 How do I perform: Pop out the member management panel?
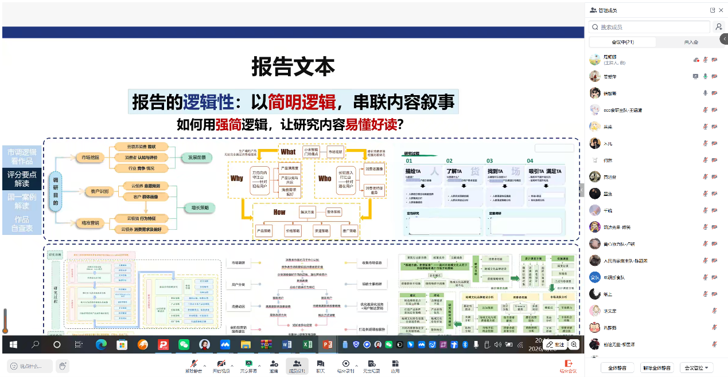click(713, 10)
